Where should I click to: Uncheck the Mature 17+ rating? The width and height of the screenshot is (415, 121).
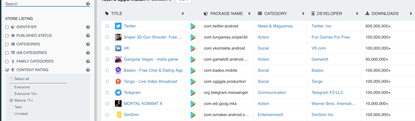(x=11, y=101)
